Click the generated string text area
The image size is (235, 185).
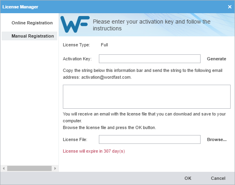coord(147,97)
